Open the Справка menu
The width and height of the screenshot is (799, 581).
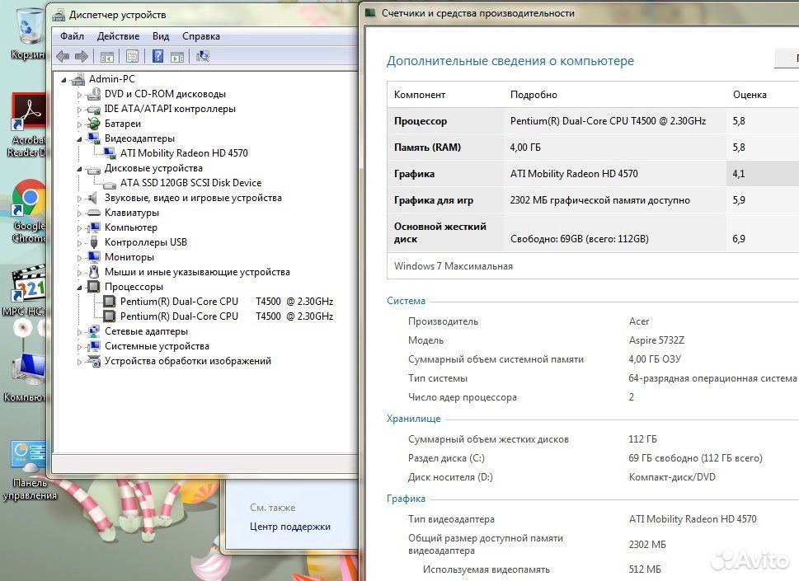point(200,36)
